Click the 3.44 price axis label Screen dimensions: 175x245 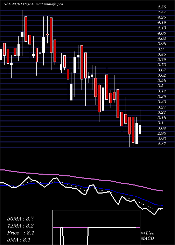(162, 91)
